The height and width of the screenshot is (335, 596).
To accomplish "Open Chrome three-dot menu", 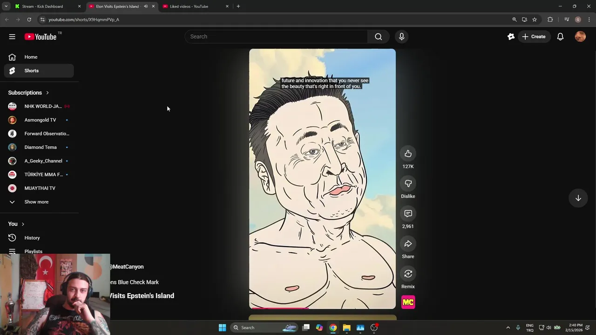I will (x=589, y=20).
